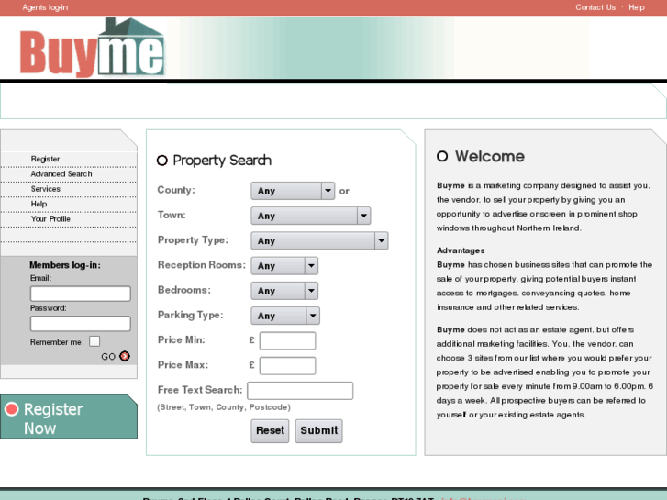Screen dimensions: 667x500
Task: Click the Property Search heading
Action: pyautogui.click(x=222, y=161)
